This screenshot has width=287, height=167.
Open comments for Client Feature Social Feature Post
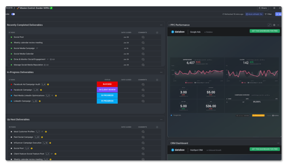(143, 154)
